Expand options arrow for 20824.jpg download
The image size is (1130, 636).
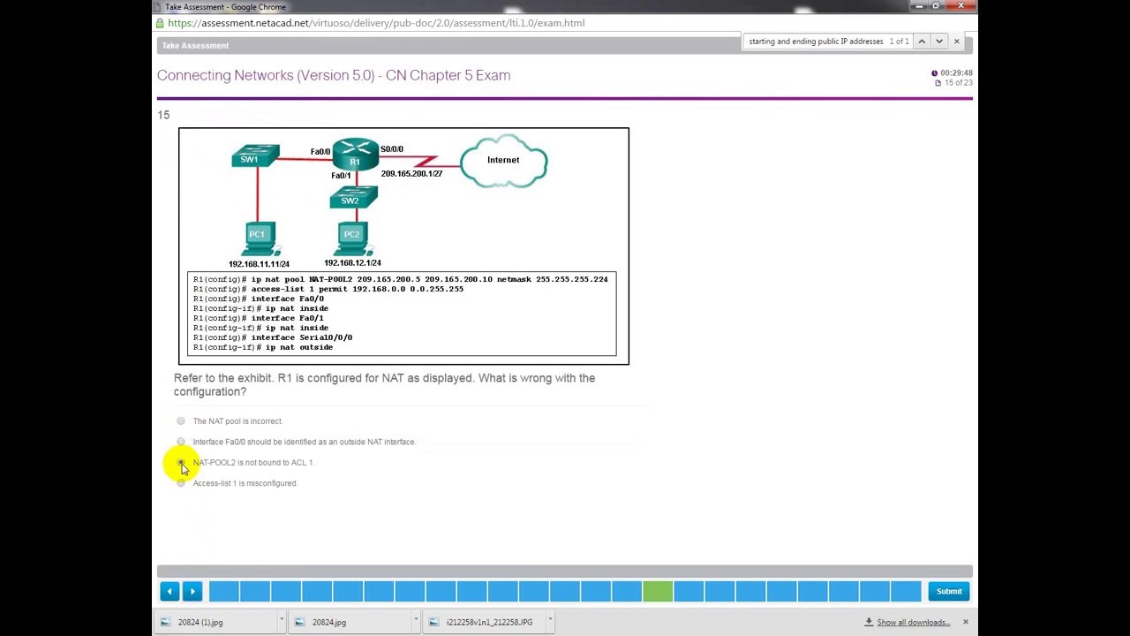pos(415,621)
